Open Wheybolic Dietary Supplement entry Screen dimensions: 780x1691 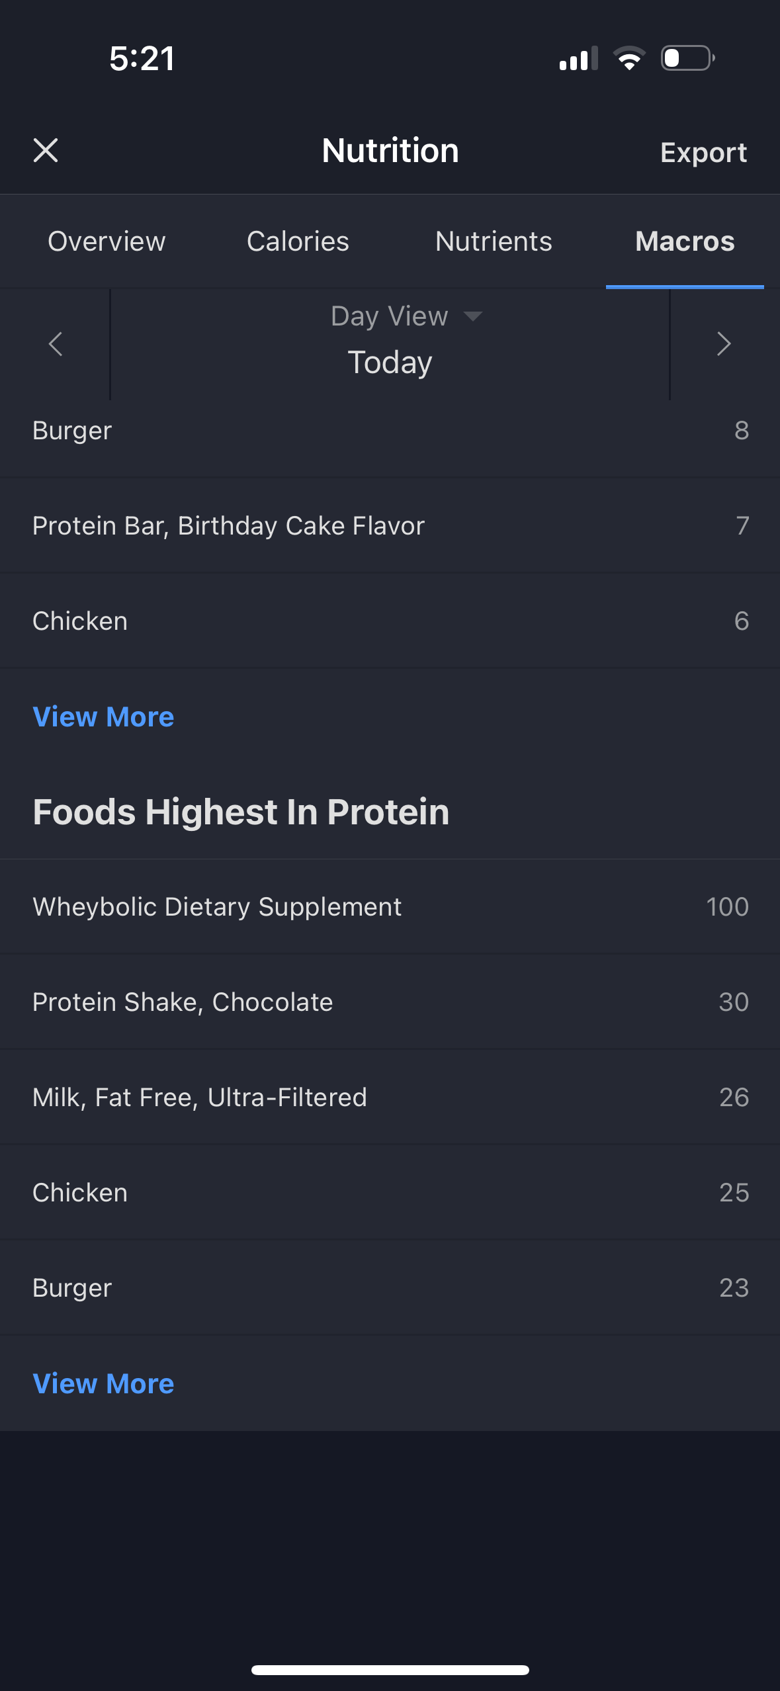[390, 906]
